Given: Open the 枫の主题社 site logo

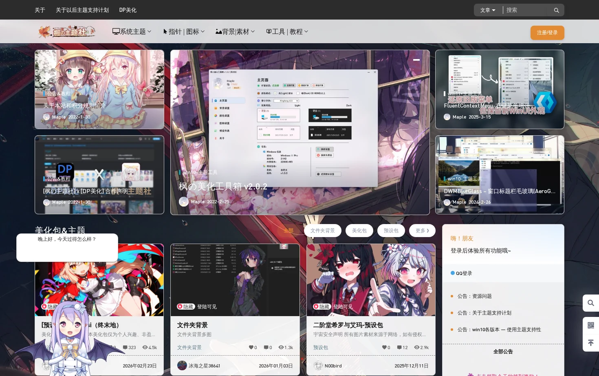Looking at the screenshot, I should click(x=67, y=31).
